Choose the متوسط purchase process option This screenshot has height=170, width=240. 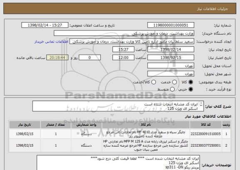pos(172,89)
